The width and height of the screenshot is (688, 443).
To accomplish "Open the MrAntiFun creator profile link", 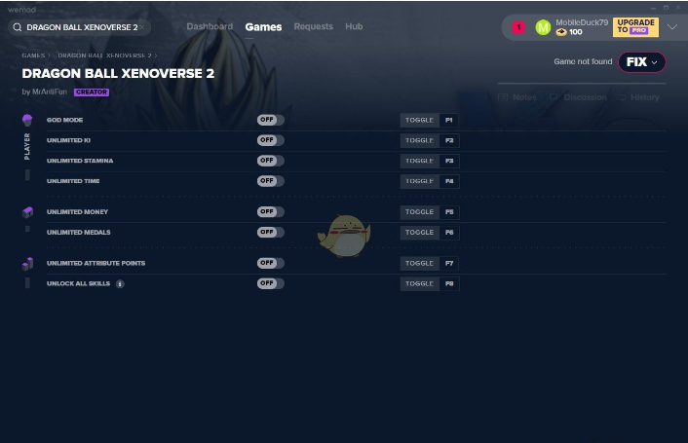I will point(50,92).
